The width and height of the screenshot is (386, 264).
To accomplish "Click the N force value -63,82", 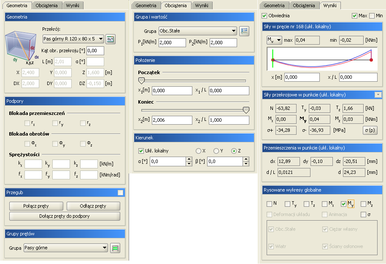I will pyautogui.click(x=286, y=108).
